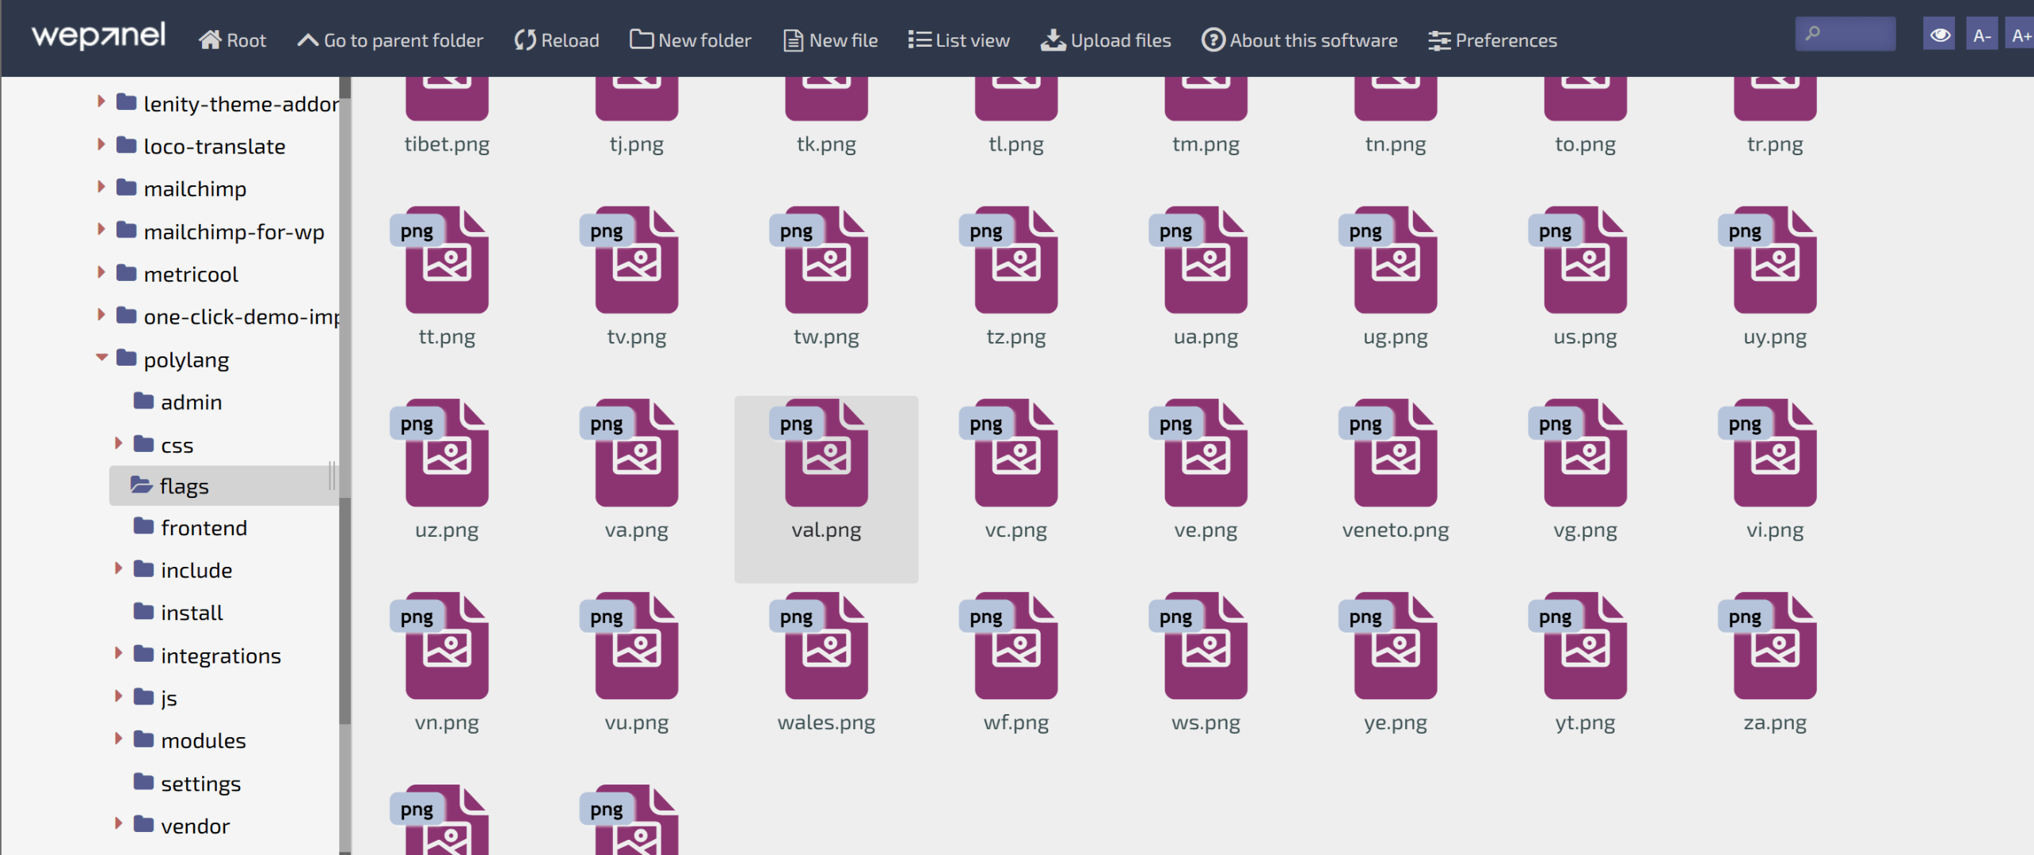Screen dimensions: 2034x855
Task: Open About this software
Action: pyautogui.click(x=1299, y=40)
